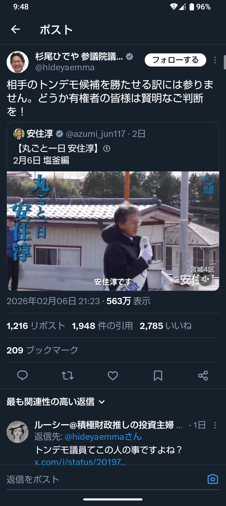Tap the back arrow icon
The image size is (226, 506).
click(15, 30)
